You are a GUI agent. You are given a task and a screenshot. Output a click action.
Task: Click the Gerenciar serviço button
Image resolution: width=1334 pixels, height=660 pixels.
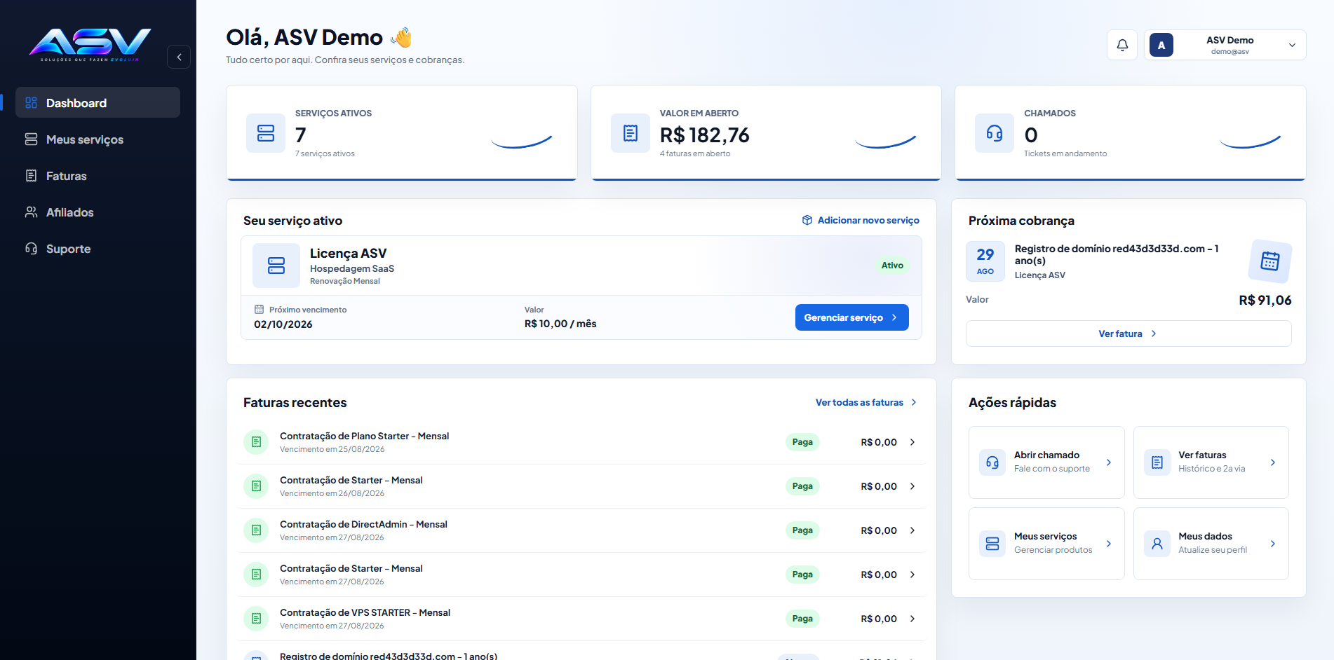click(851, 317)
